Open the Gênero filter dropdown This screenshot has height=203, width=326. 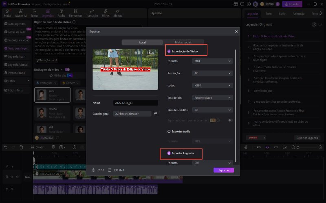tap(70, 83)
